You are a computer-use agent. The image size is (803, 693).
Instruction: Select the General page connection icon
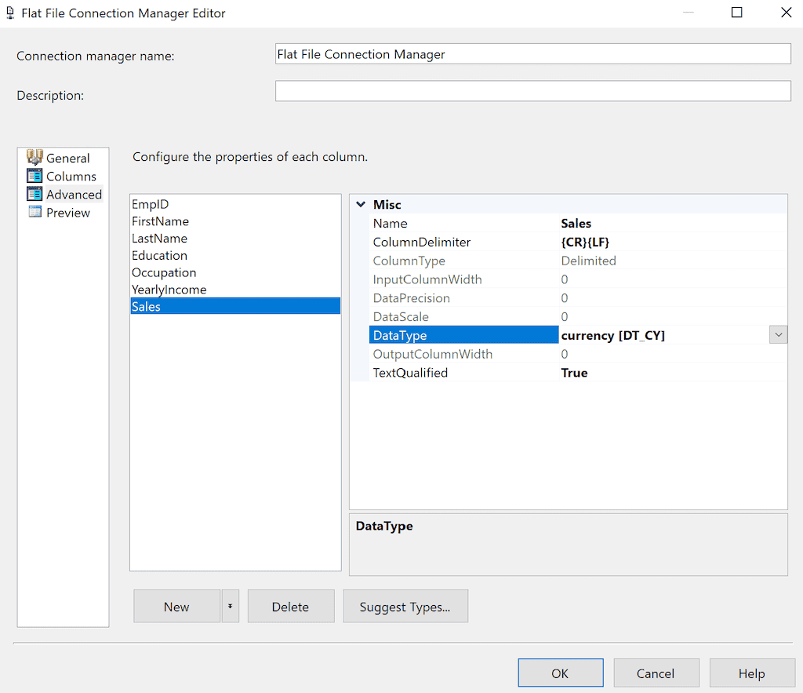[35, 157]
